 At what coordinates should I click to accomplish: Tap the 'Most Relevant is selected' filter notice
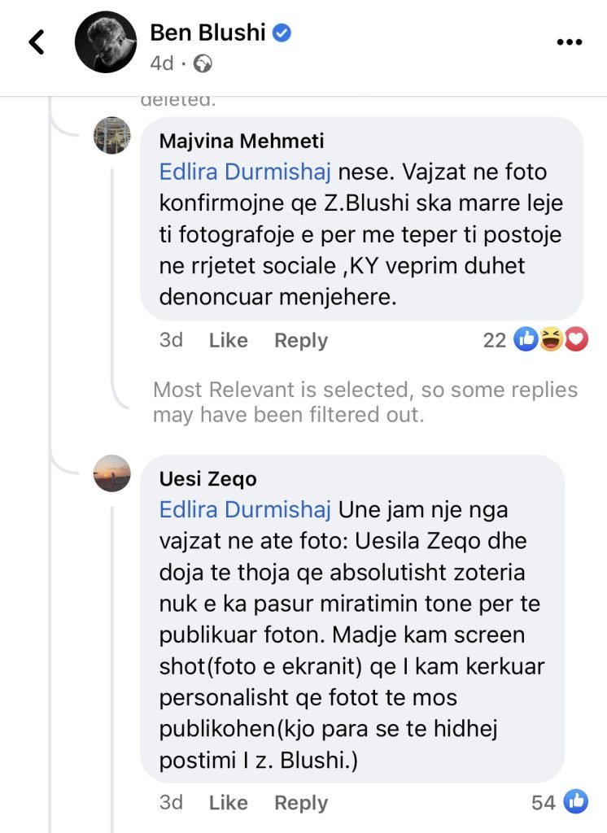[365, 402]
